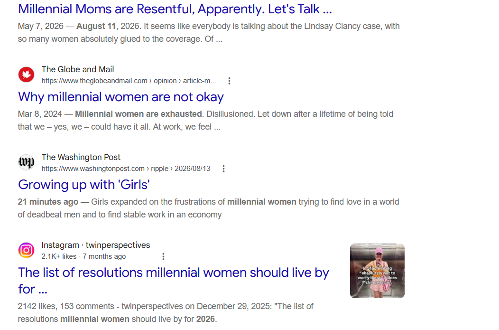Click '2142 likes, 153 comments' snippet text
499x330 pixels.
pyautogui.click(x=66, y=306)
